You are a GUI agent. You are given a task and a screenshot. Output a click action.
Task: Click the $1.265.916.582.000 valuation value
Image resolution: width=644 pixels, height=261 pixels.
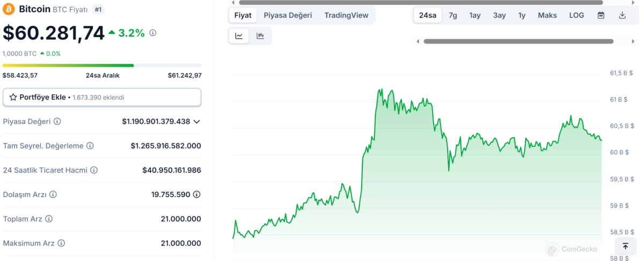click(166, 146)
